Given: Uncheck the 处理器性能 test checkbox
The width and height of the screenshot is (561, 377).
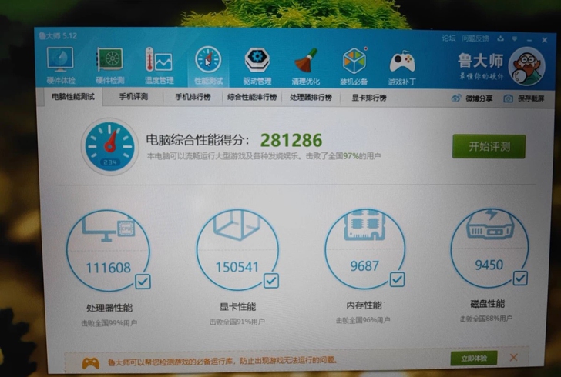Looking at the screenshot, I should tap(143, 282).
